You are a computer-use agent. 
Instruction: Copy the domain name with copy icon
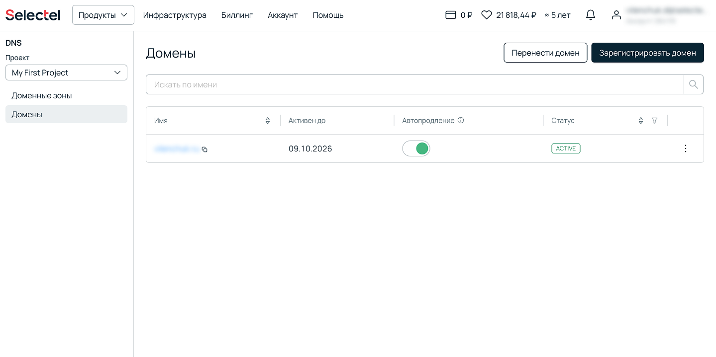(205, 149)
